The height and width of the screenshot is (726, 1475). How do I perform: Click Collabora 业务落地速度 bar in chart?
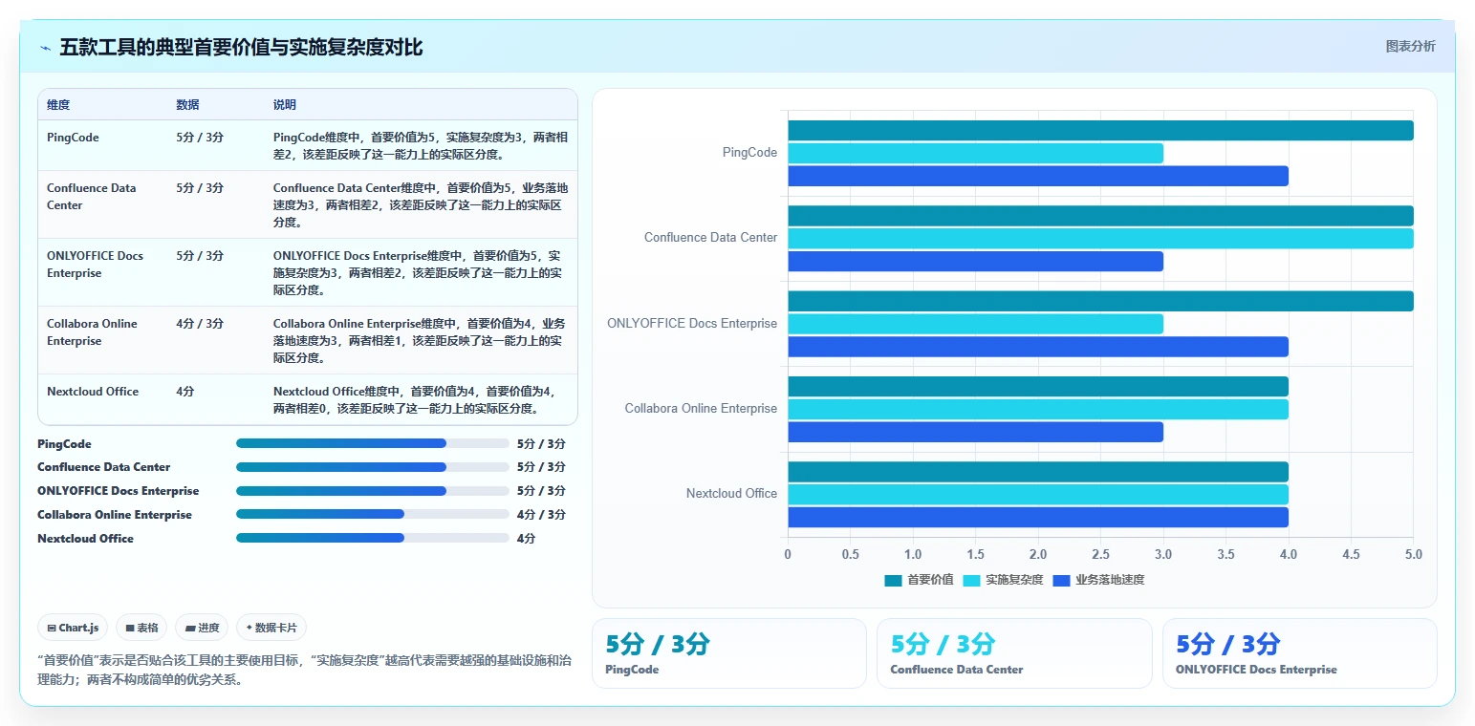975,432
